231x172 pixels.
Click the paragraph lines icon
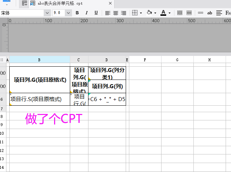coord(219,13)
